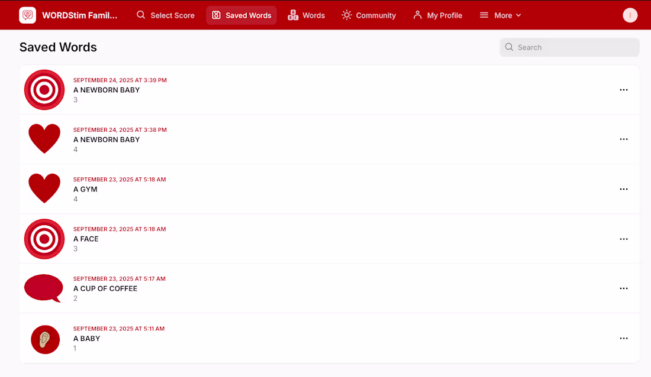Screen dimensions: 651x377
Task: Click ear icon for A BABY entry
Action: (x=45, y=339)
